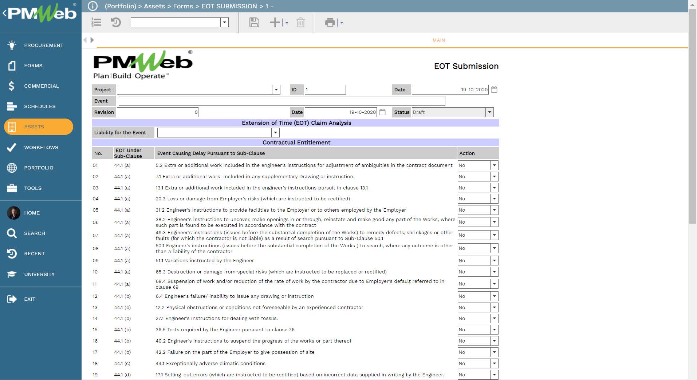Click the vertical page scrollbar

[x=692, y=116]
